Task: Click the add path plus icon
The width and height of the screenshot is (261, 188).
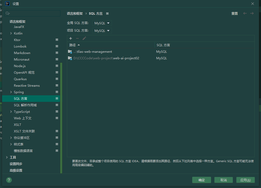Action: [71, 38]
